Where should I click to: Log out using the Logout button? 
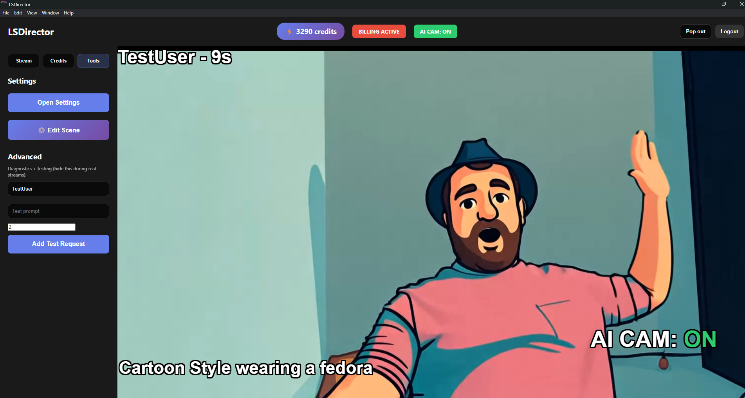pos(729,32)
